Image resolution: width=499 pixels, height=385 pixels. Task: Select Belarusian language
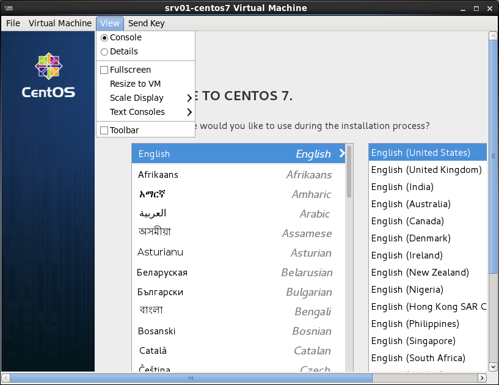pyautogui.click(x=238, y=273)
